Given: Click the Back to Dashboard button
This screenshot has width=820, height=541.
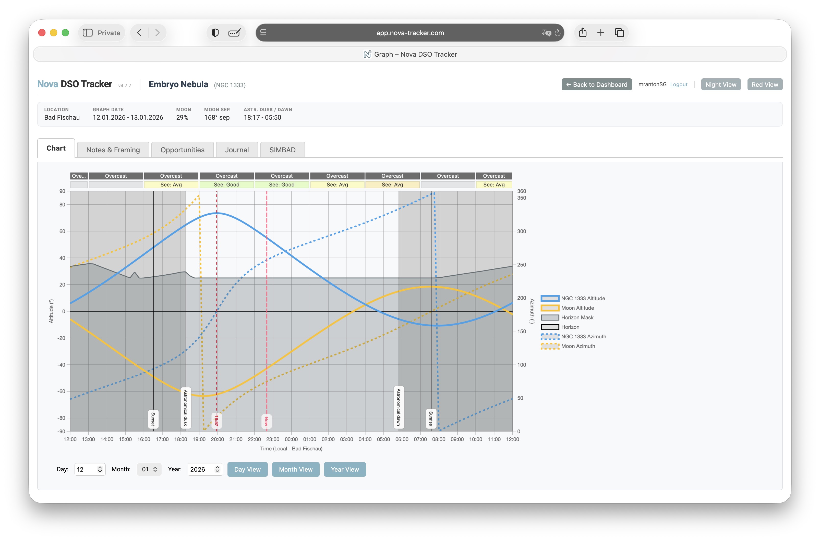Looking at the screenshot, I should point(596,84).
